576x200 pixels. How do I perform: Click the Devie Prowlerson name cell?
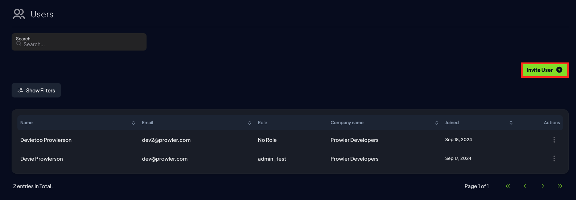[x=42, y=159]
